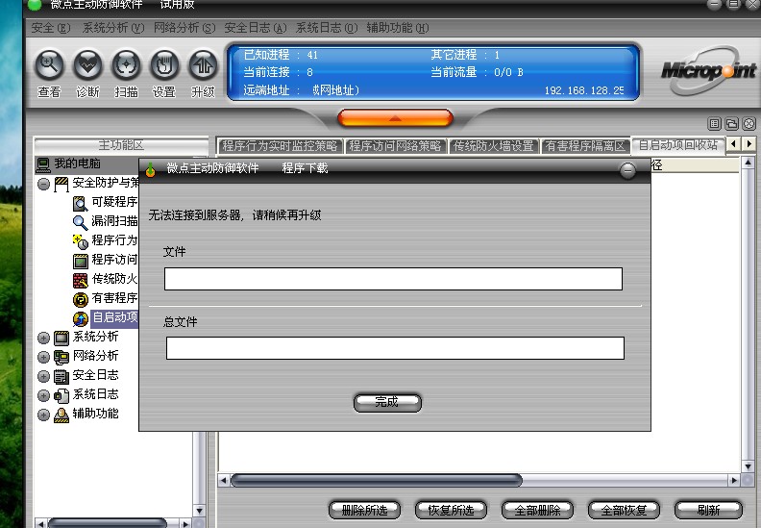Expand the 系统分析 tree node
Viewport: 761px width, 528px height.
click(43, 338)
